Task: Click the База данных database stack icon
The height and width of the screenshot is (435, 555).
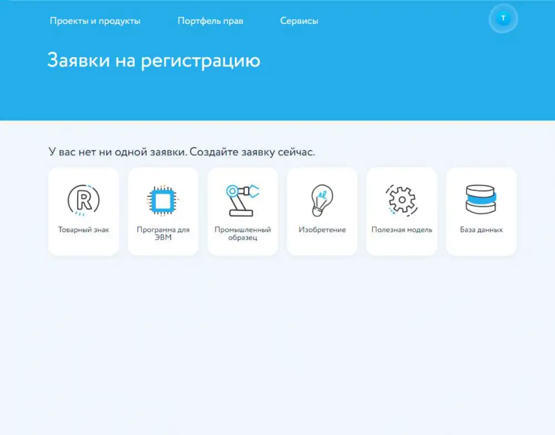Action: pyautogui.click(x=481, y=198)
